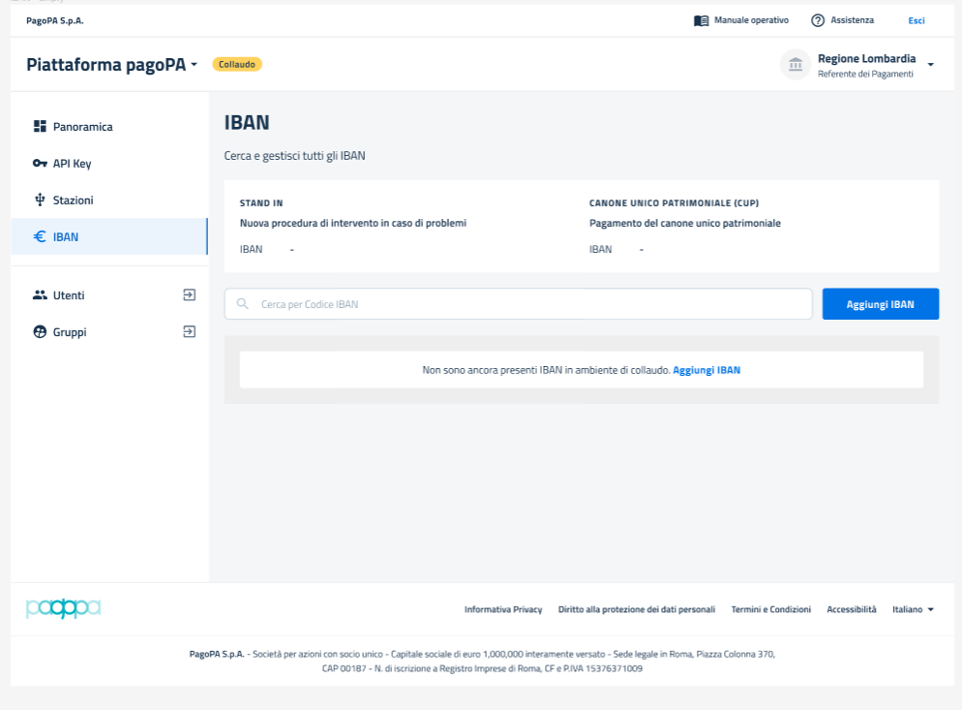Click the euro icon beside IBAN
This screenshot has height=710, width=962.
(x=40, y=237)
